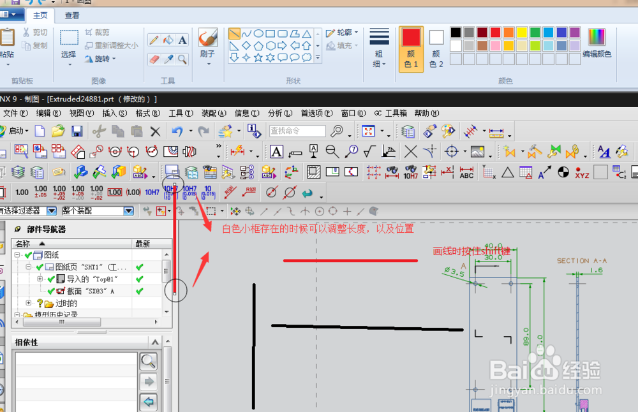Viewport: 638px width, 412px height.
Task: Expand the 过时的 tree node
Action: pos(29,303)
